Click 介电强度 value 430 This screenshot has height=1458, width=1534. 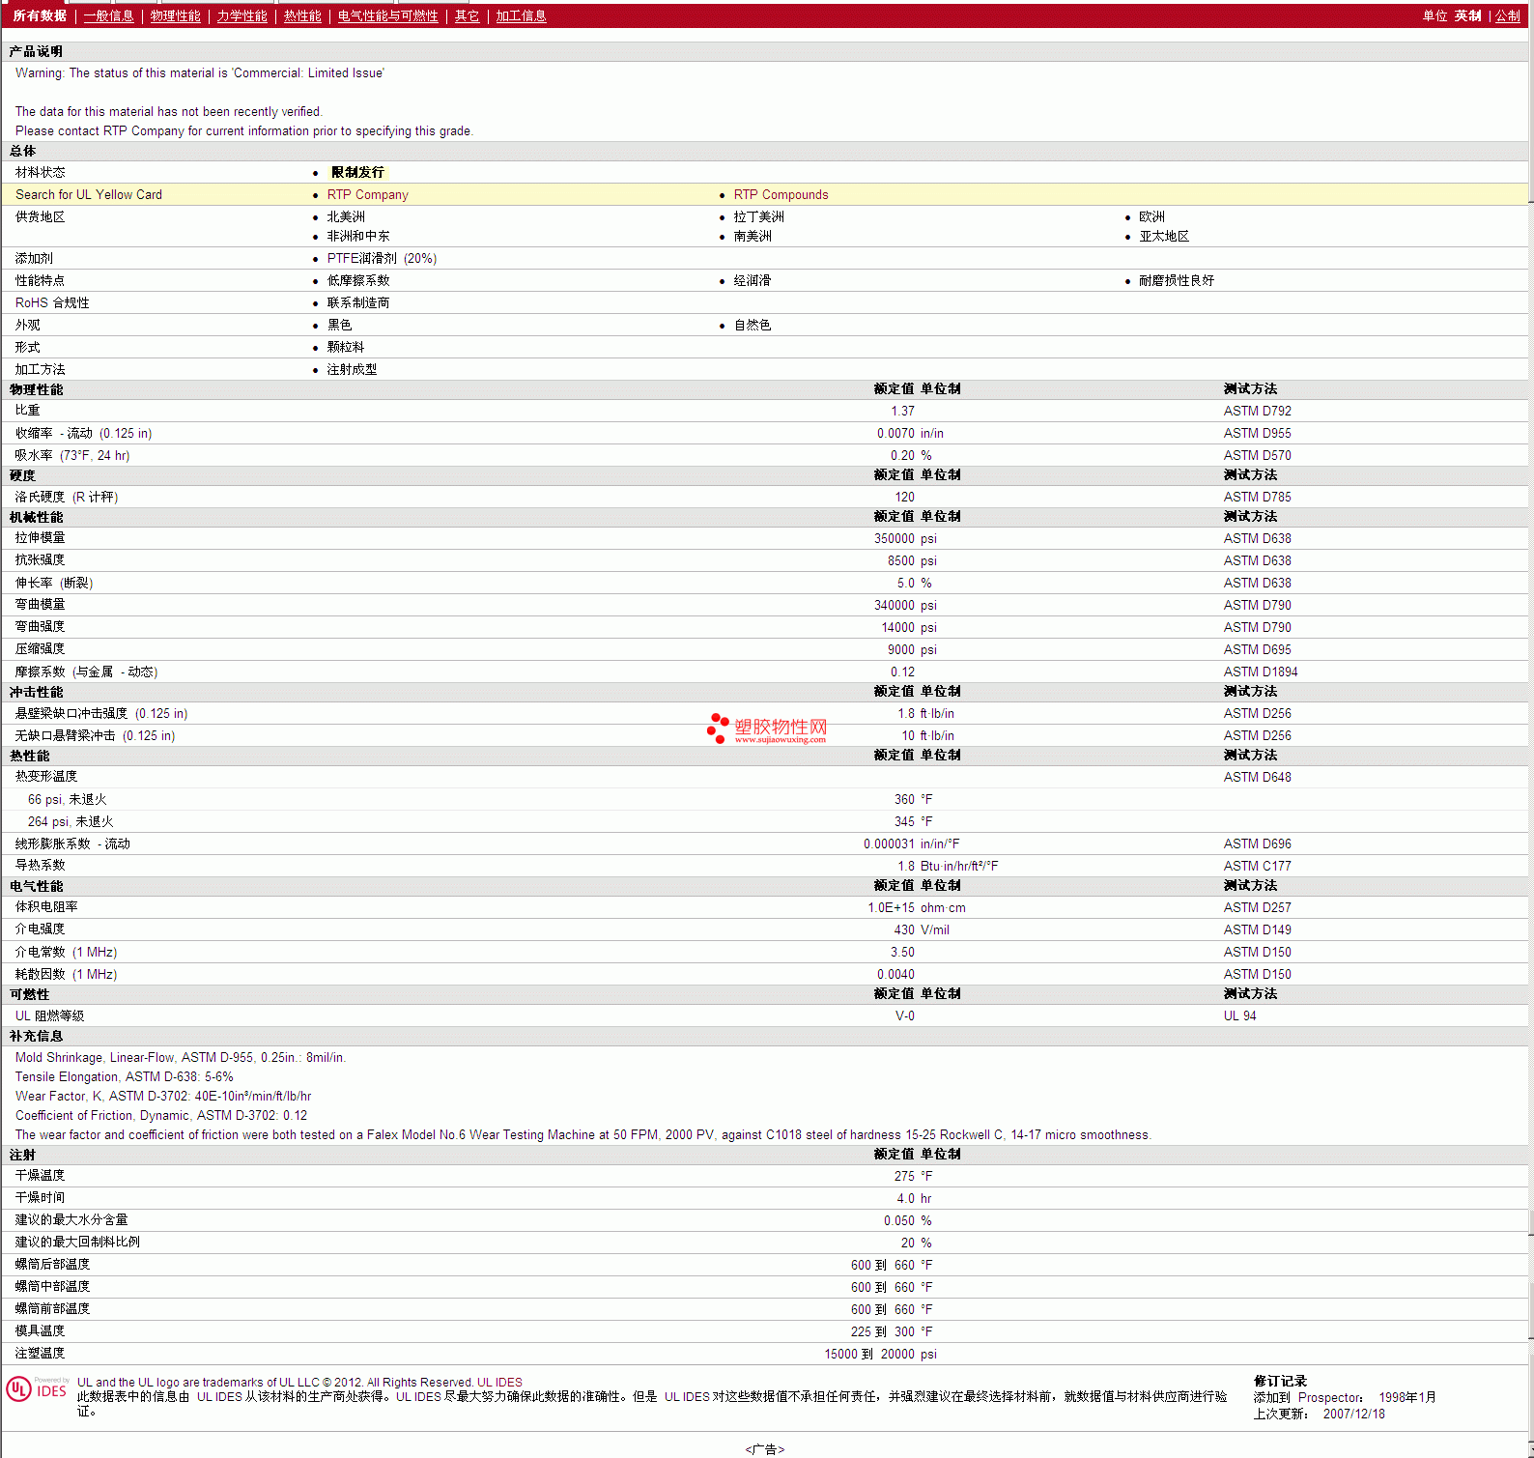[904, 930]
